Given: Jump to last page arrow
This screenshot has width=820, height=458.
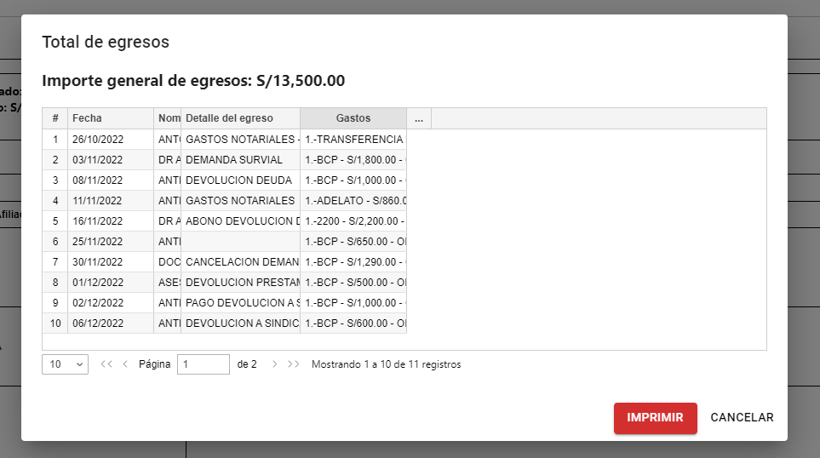Looking at the screenshot, I should coord(294,364).
